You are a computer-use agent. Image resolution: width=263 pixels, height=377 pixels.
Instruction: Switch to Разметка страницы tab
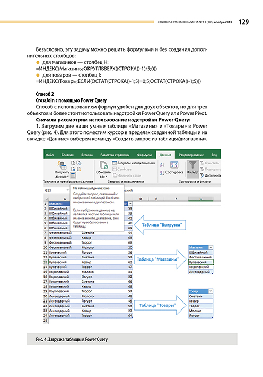[x=115, y=155]
